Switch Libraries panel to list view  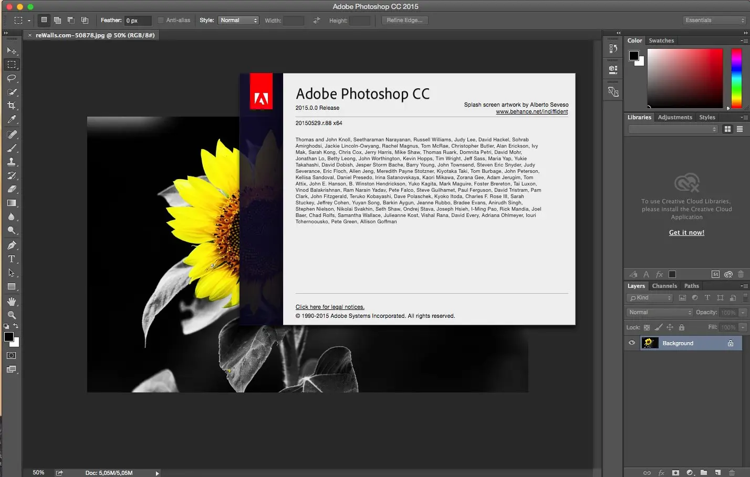739,129
